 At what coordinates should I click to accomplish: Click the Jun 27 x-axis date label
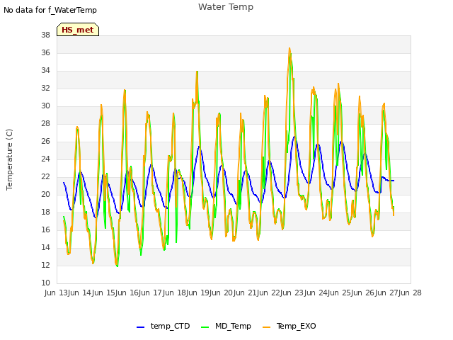coord(387,293)
